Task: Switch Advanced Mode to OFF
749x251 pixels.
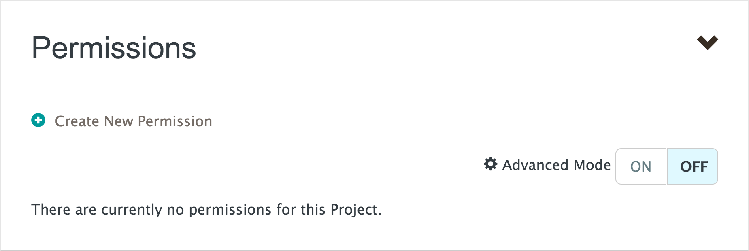Action: [693, 166]
